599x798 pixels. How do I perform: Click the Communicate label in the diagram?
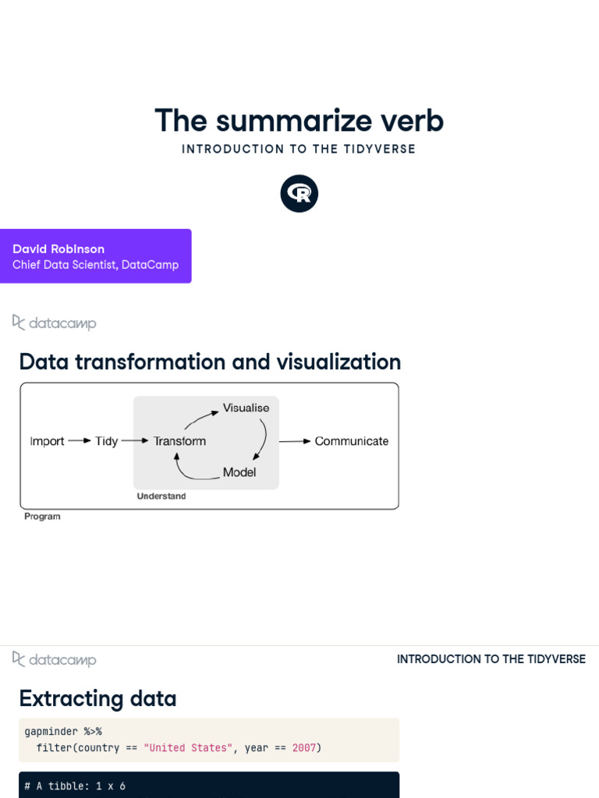click(351, 441)
